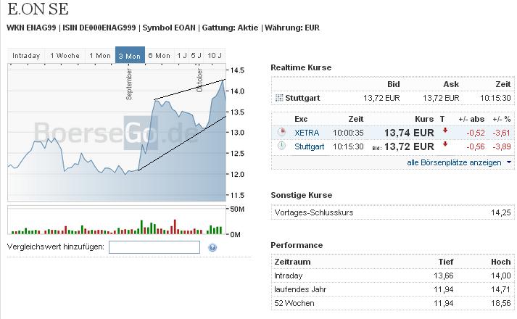This screenshot has width=517, height=319.
Task: Click the red down arrow in XETRA row
Action: [x=445, y=131]
